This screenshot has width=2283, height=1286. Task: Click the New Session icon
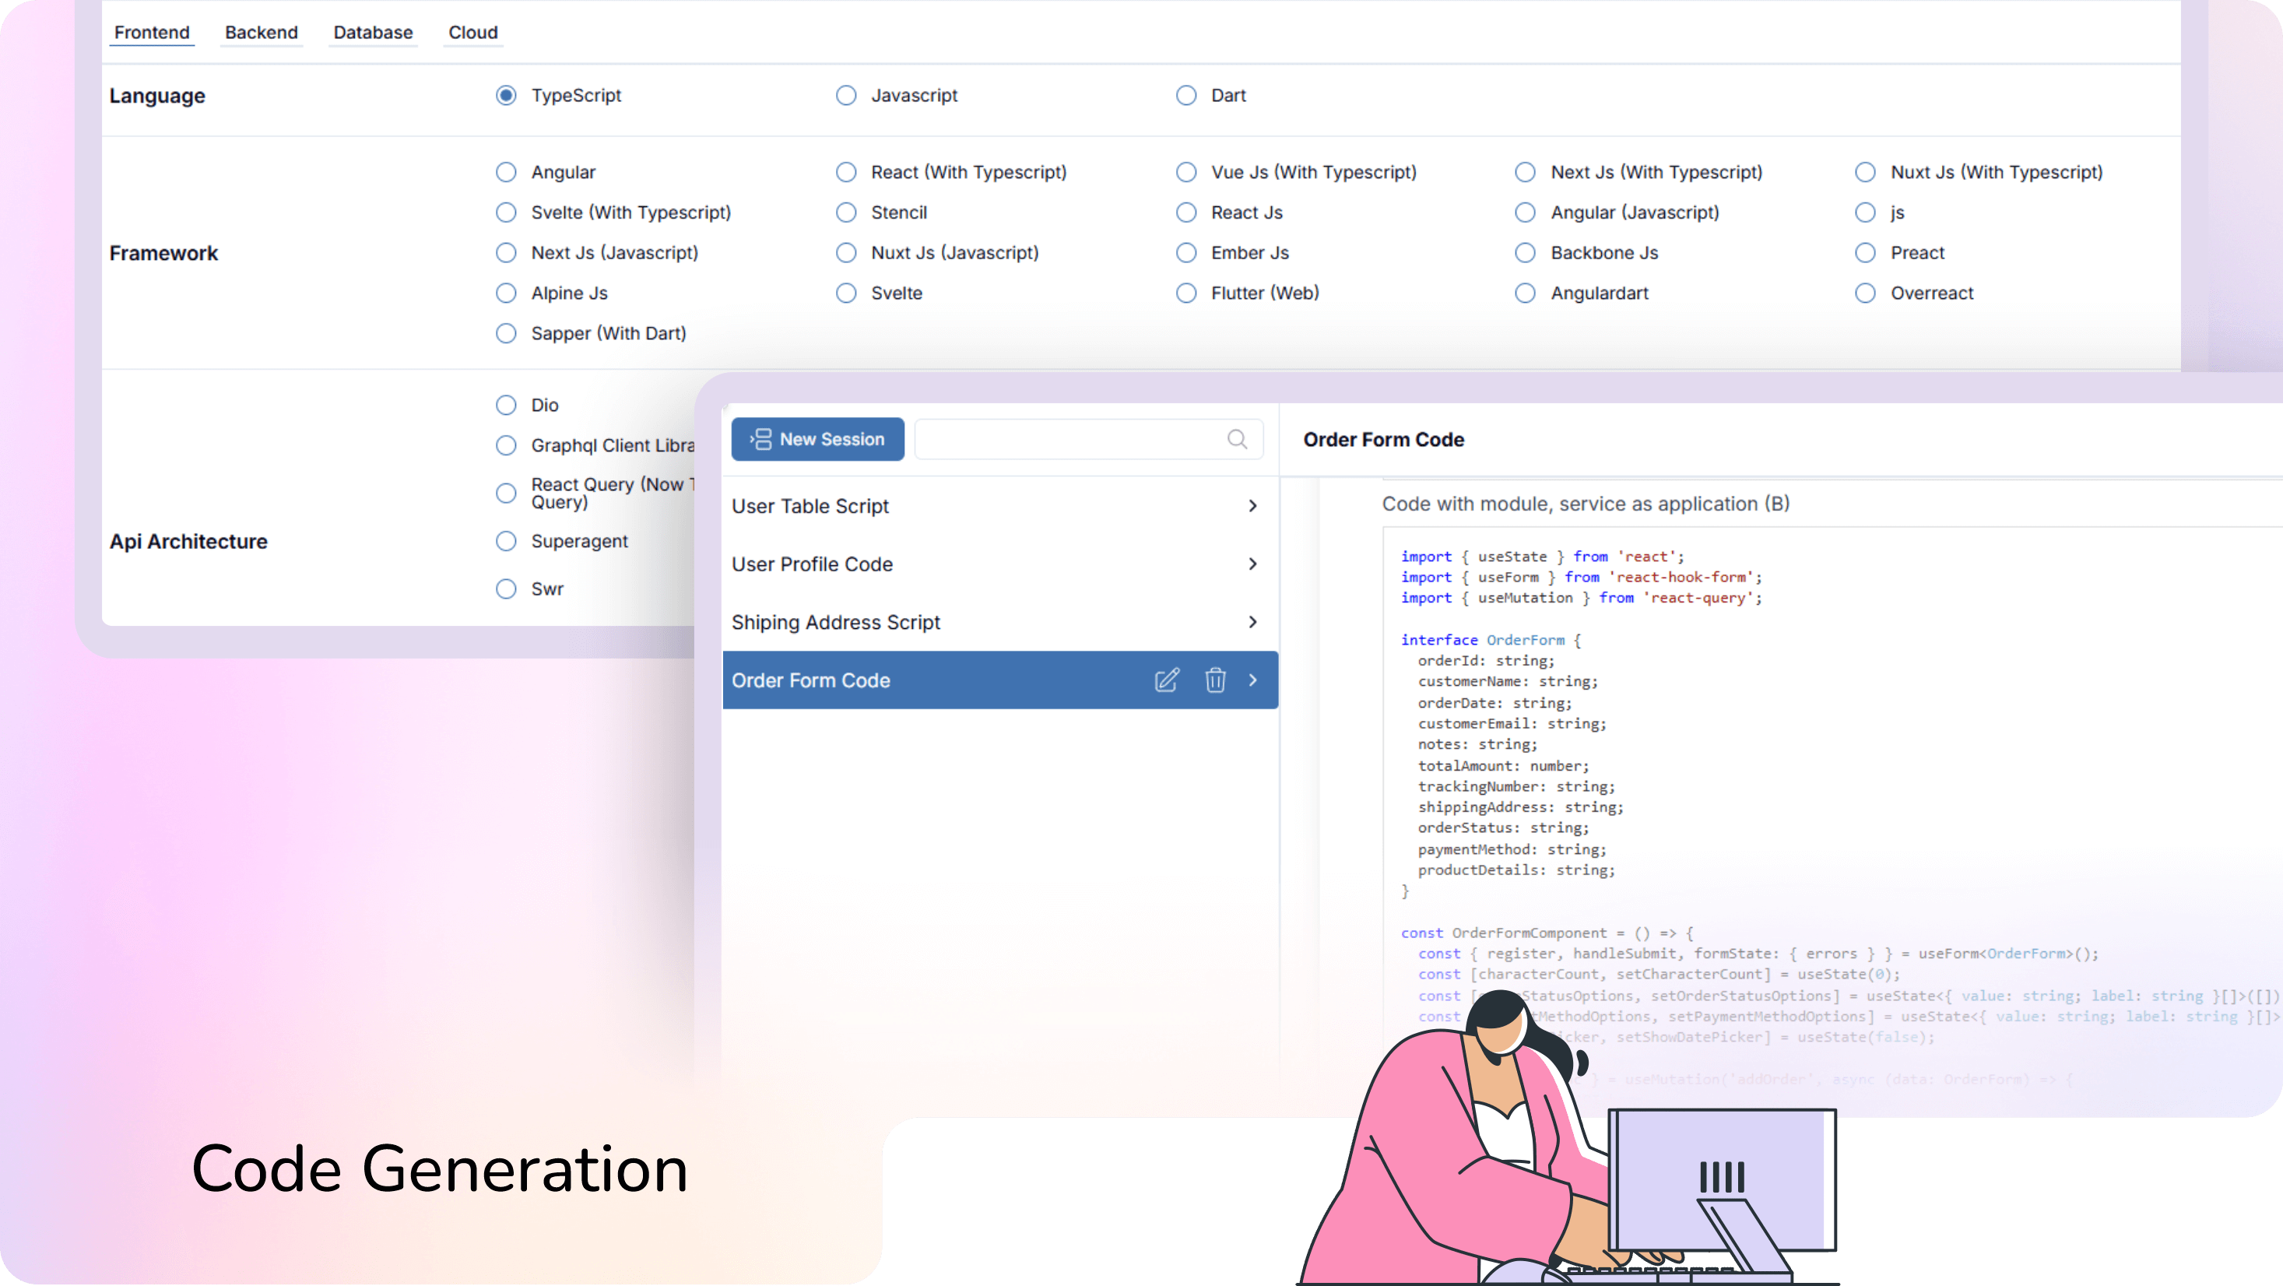coord(760,440)
